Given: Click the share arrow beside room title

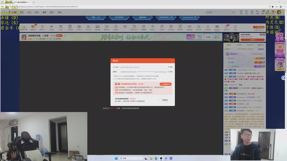Looking at the screenshot, I should click(65, 35).
